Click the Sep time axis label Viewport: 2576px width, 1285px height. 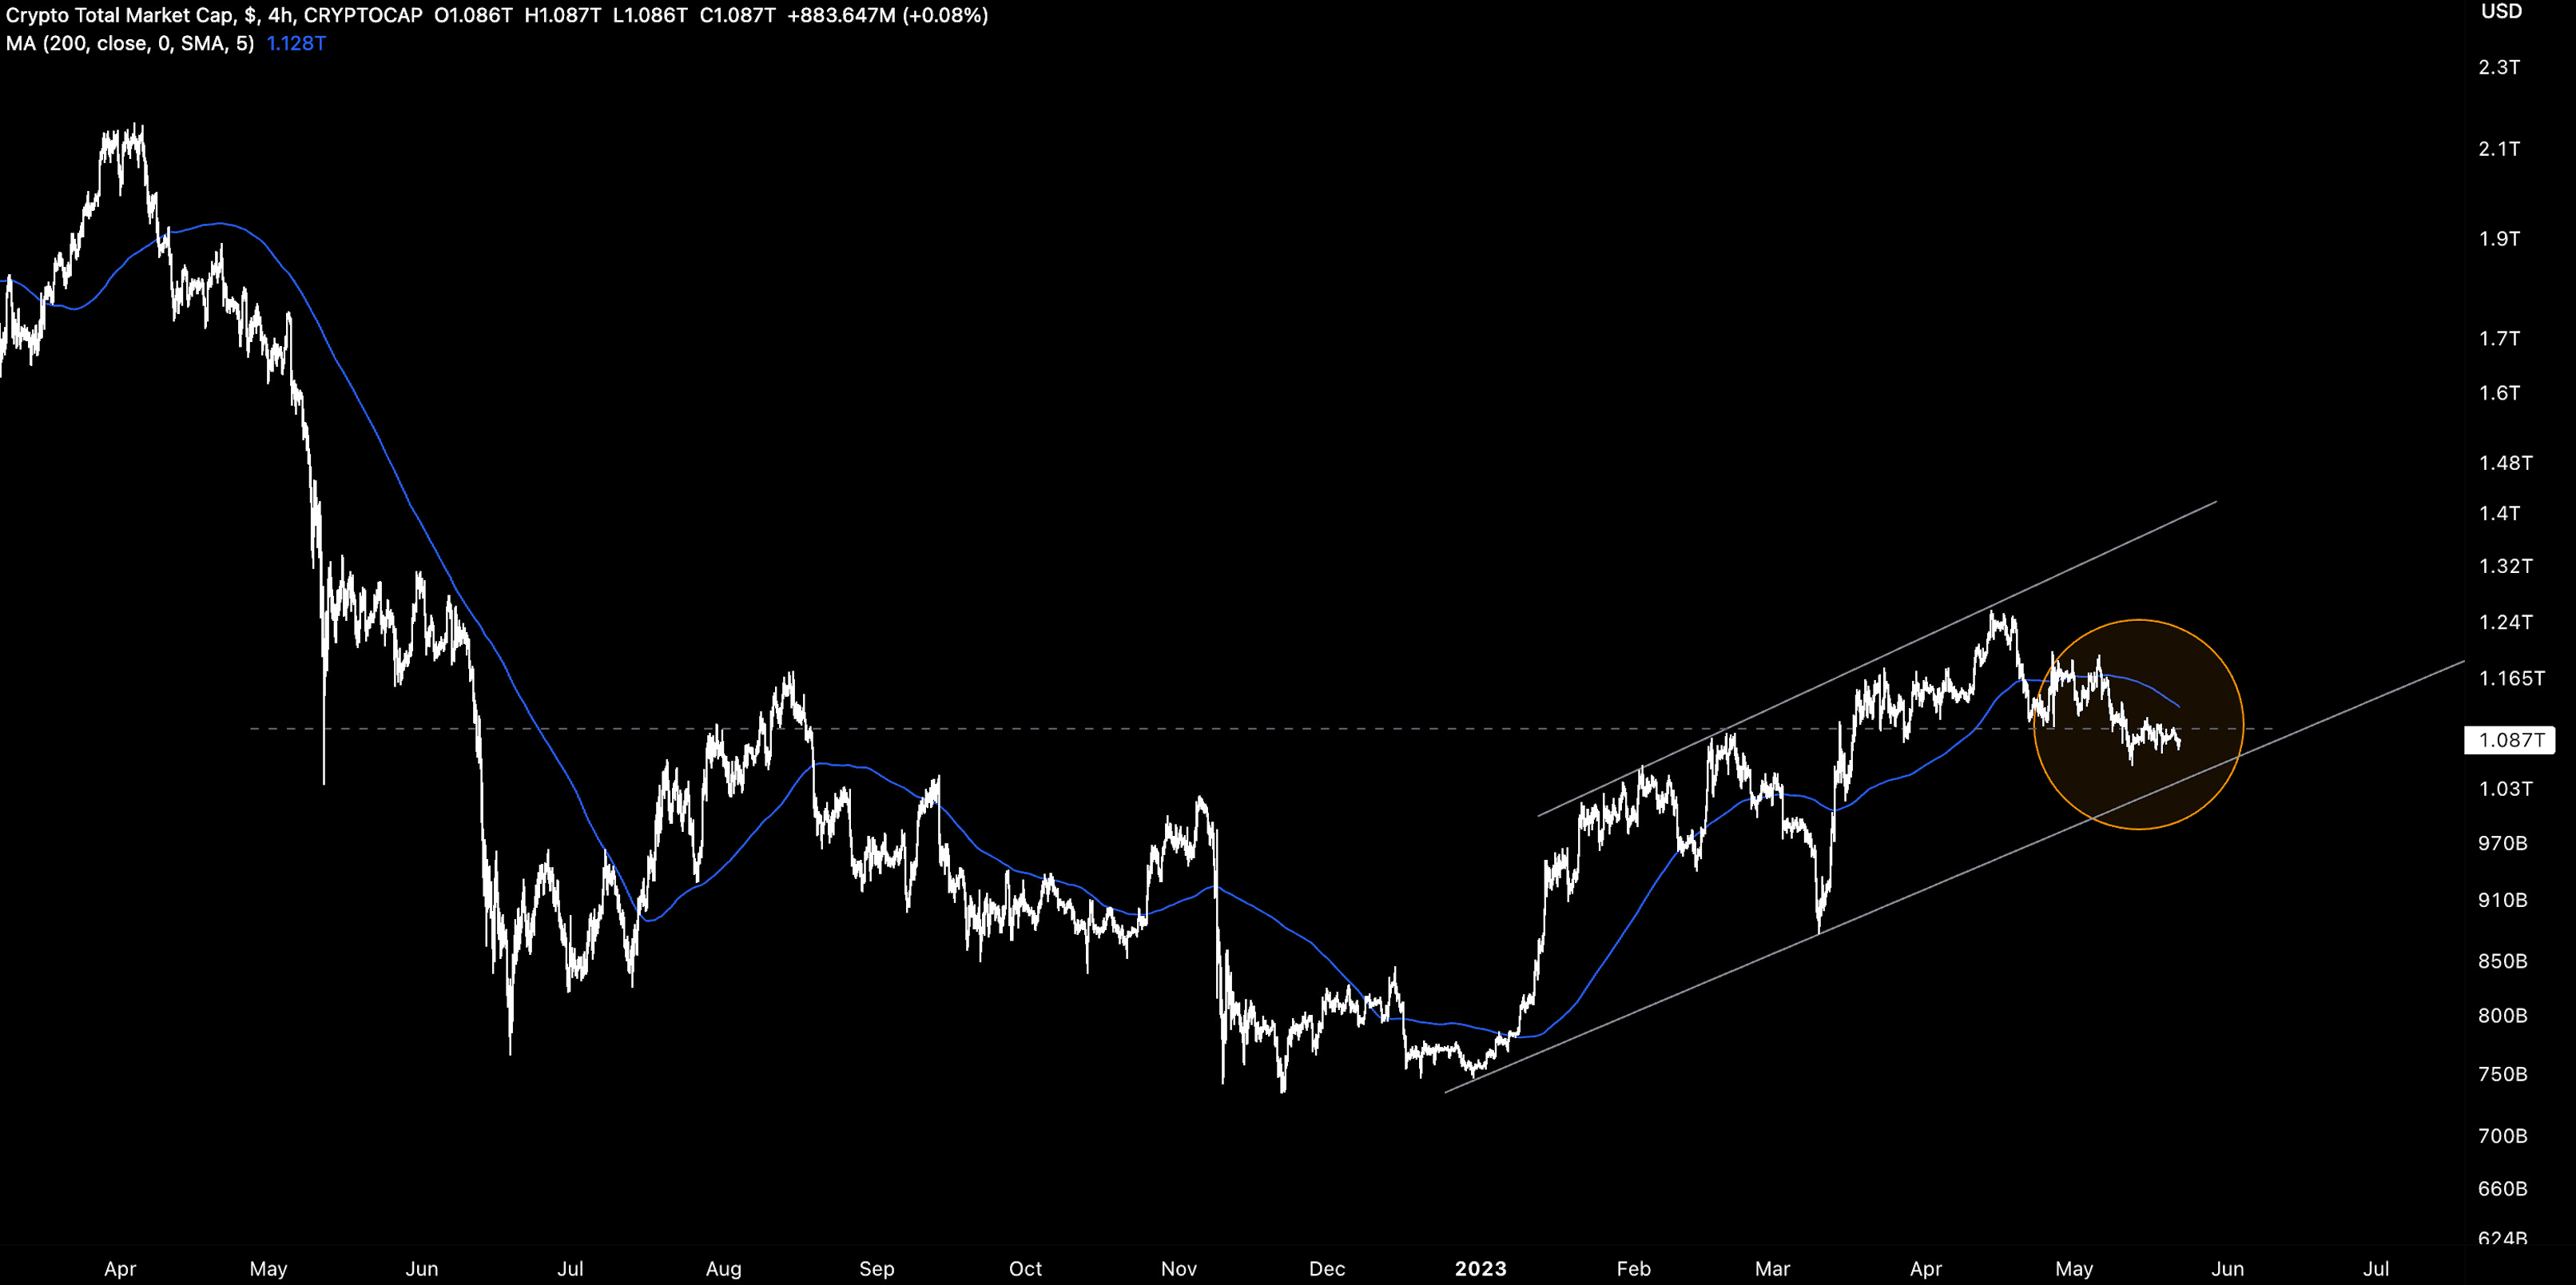click(876, 1269)
